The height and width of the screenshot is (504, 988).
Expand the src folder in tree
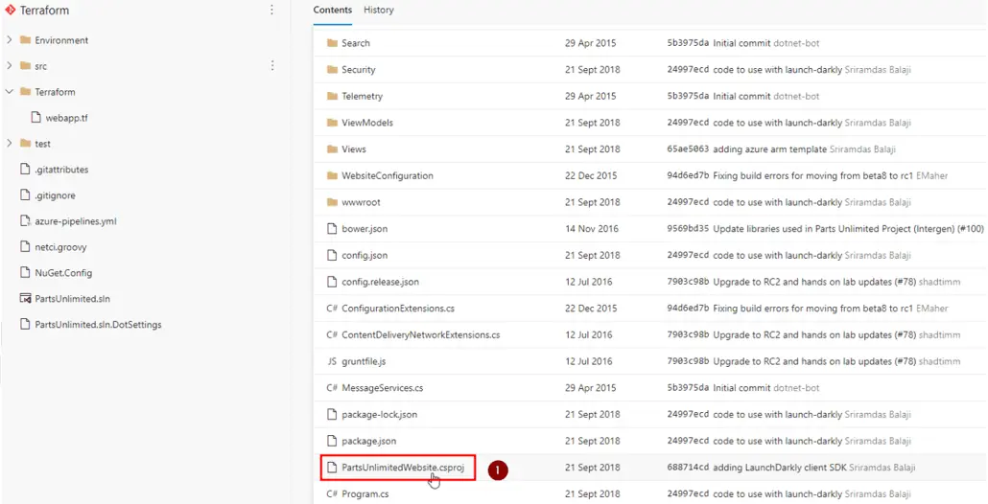pos(10,66)
